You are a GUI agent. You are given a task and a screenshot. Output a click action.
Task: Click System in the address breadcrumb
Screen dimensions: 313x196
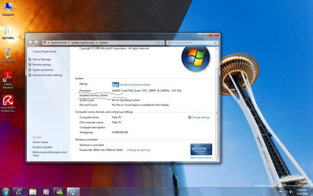tap(104, 43)
